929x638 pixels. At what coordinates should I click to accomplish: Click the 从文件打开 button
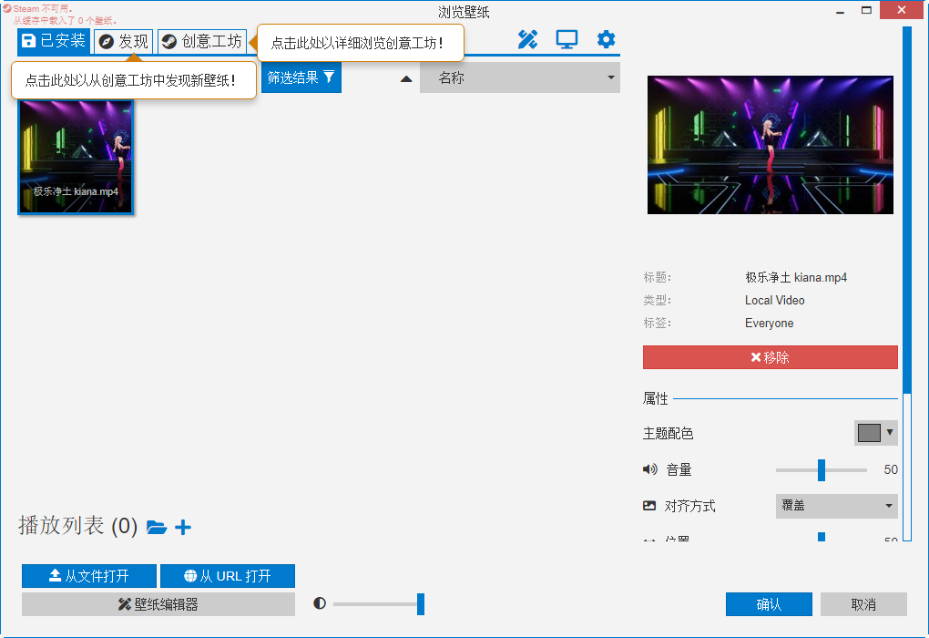point(89,576)
